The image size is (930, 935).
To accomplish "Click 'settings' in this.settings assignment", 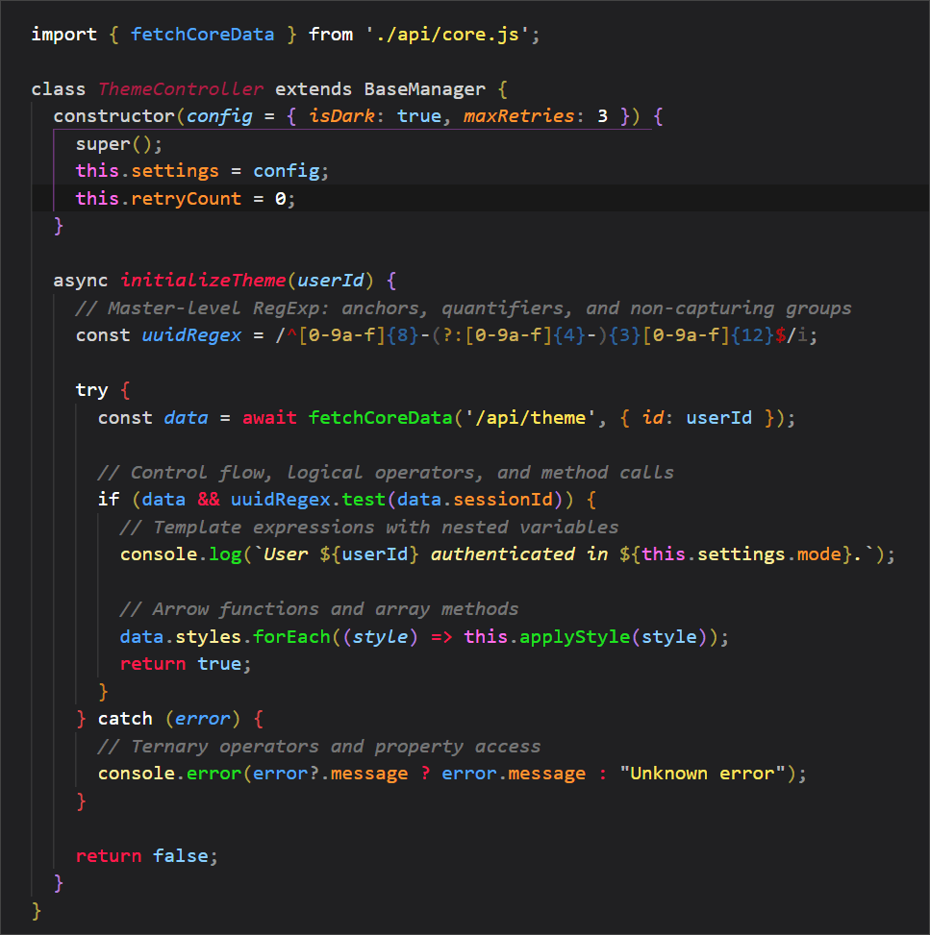I will coord(175,170).
